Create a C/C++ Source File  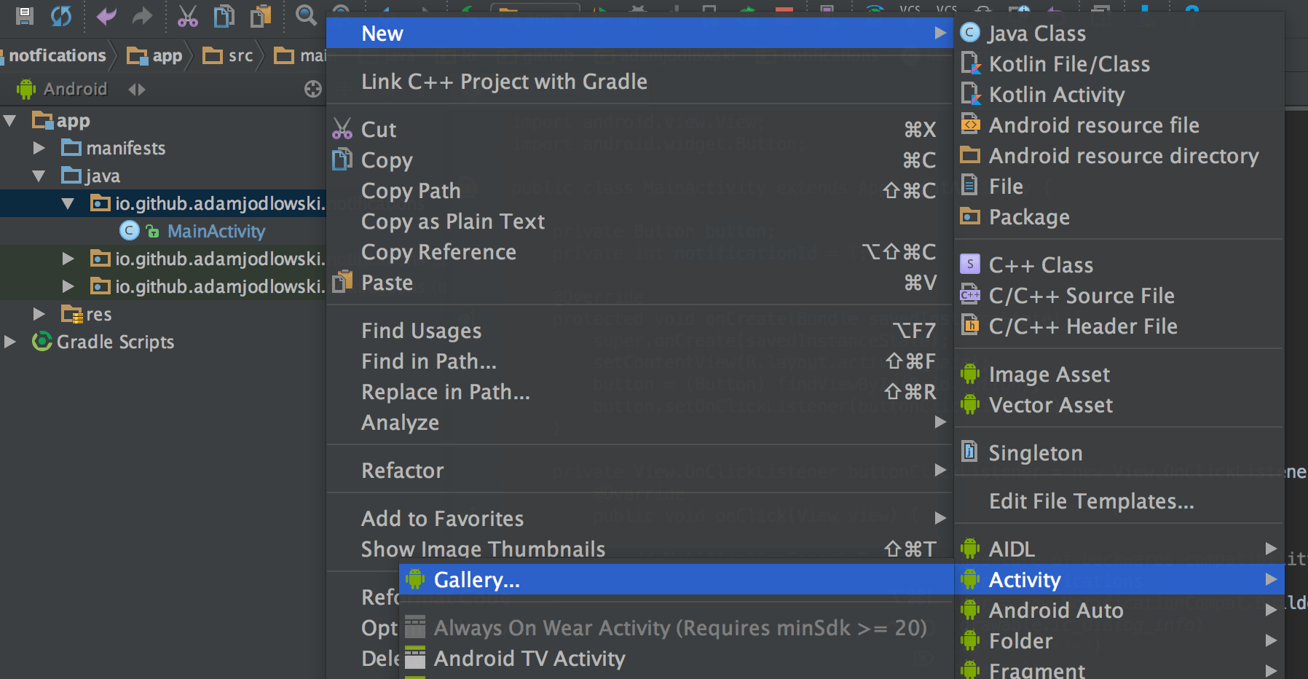pos(1119,296)
